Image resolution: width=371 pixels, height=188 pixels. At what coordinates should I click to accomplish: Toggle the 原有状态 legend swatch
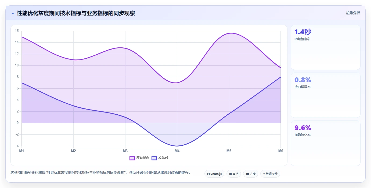click(x=132, y=158)
